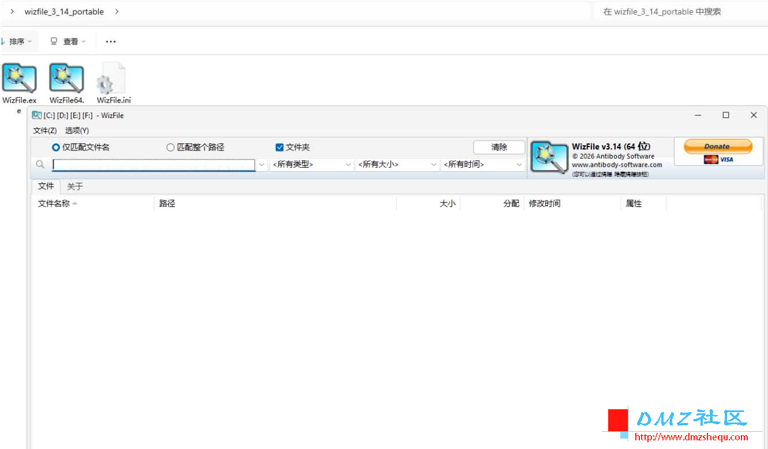
Task: Expand the 所有大小 size dropdown
Action: 398,165
